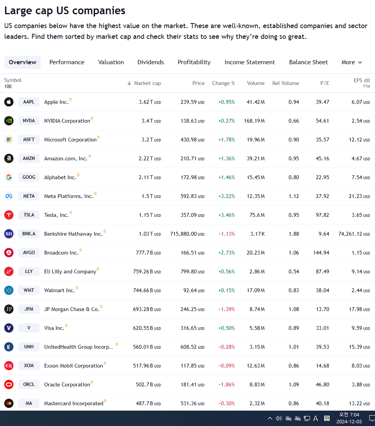Open the notification center icon
The height and width of the screenshot is (426, 375).
372,418
